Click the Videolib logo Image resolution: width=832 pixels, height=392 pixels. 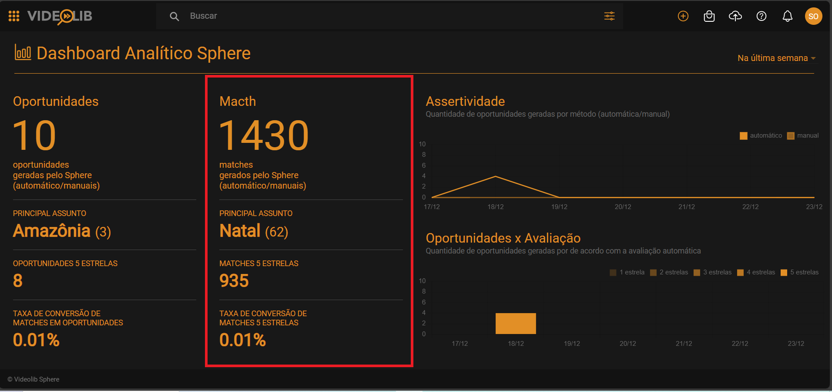point(60,17)
